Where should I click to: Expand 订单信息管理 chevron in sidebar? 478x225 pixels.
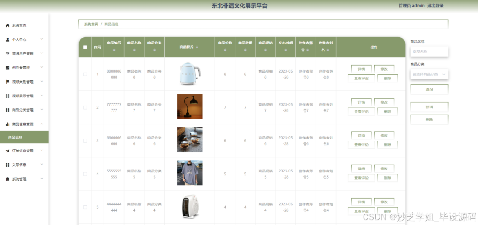pyautogui.click(x=42, y=150)
